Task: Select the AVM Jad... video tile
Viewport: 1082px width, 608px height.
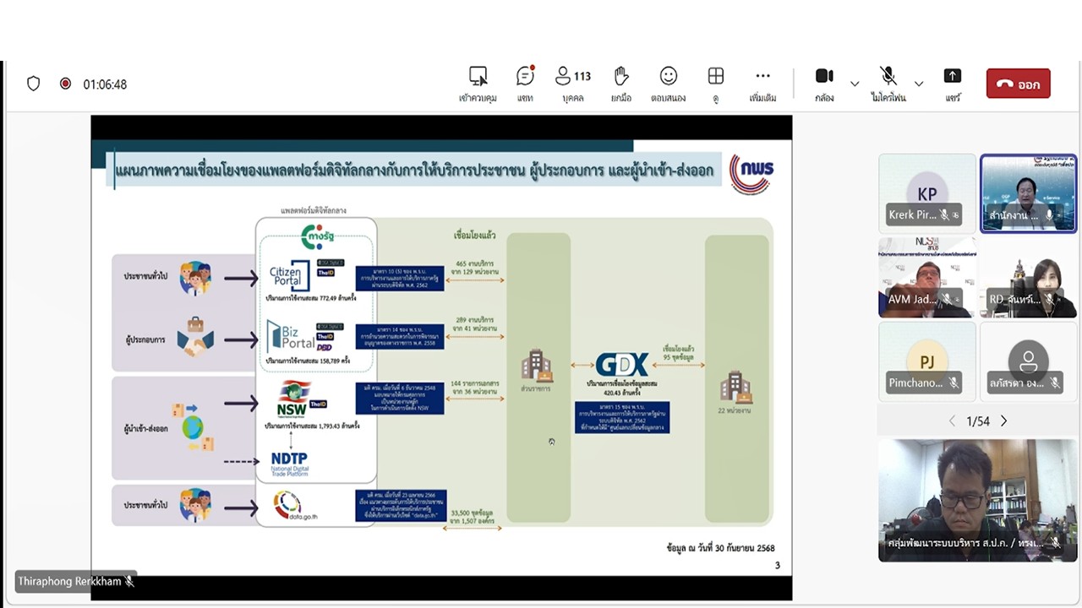Action: [x=926, y=277]
